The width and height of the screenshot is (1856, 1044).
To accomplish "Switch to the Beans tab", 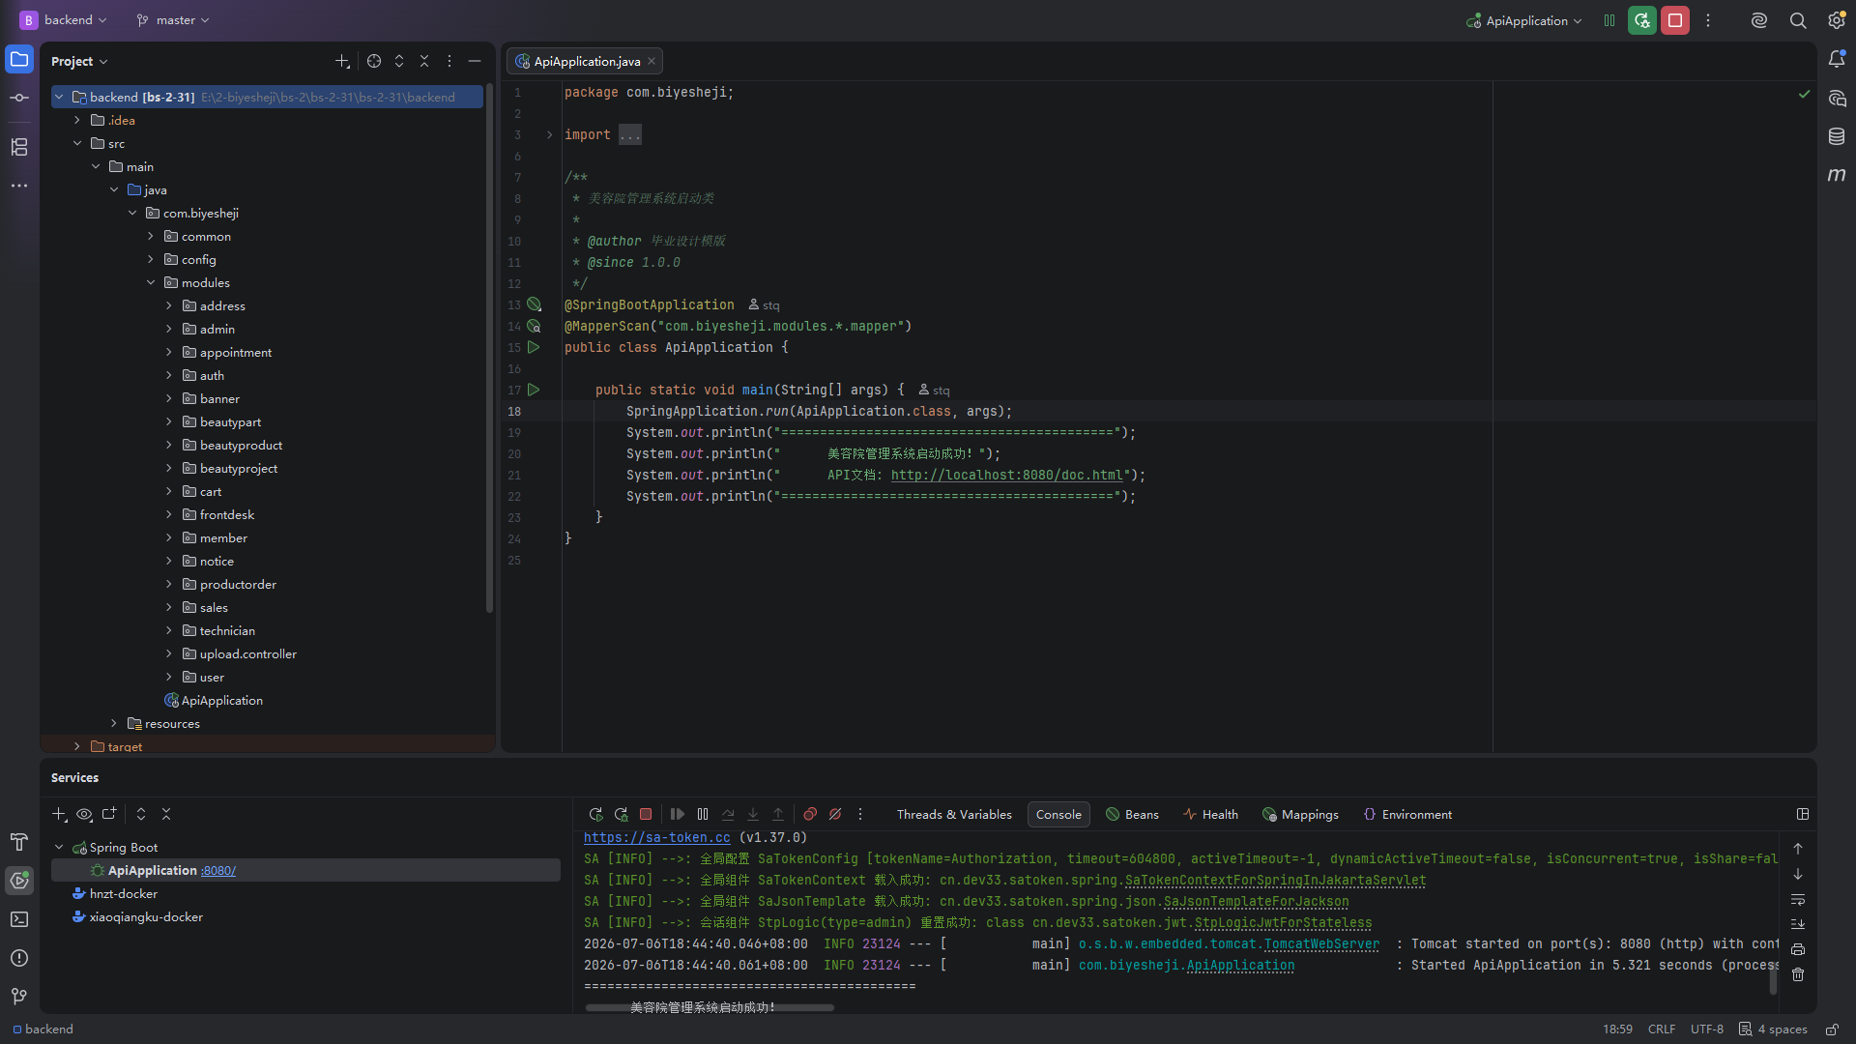I will coord(1132,815).
